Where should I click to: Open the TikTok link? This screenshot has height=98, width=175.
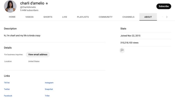[x=7, y=83]
